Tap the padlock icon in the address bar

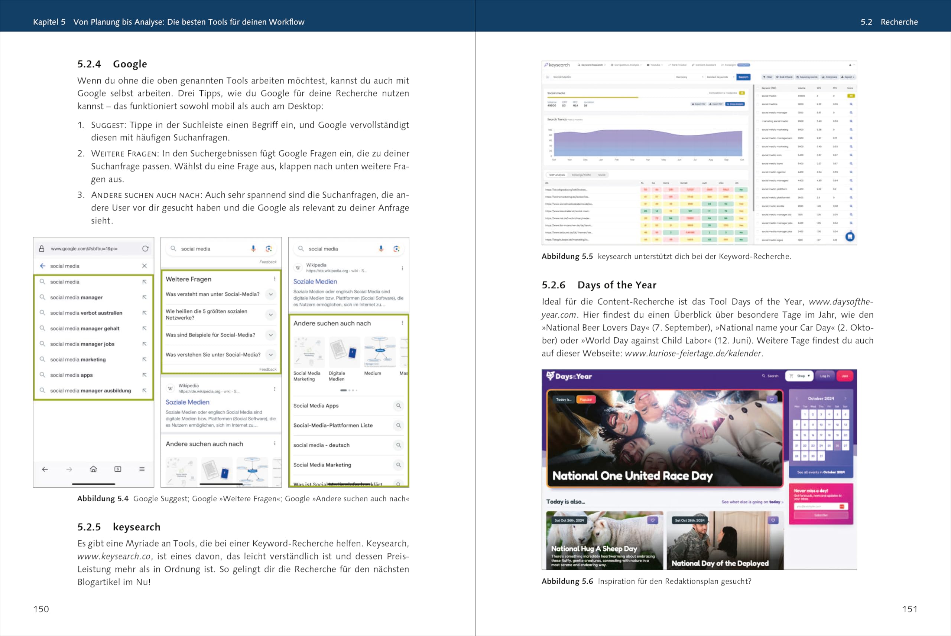point(41,249)
